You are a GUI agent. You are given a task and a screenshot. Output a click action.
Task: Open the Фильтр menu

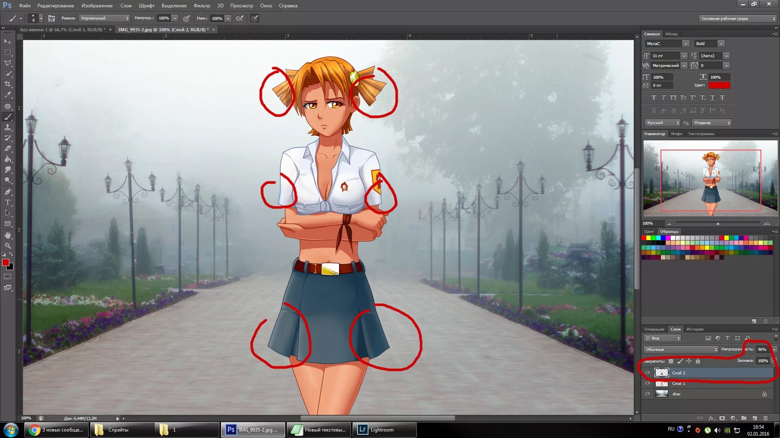pyautogui.click(x=202, y=6)
